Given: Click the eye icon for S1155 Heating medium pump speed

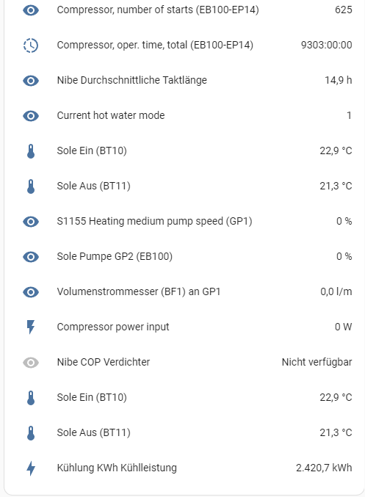Looking at the screenshot, I should click(x=31, y=222).
